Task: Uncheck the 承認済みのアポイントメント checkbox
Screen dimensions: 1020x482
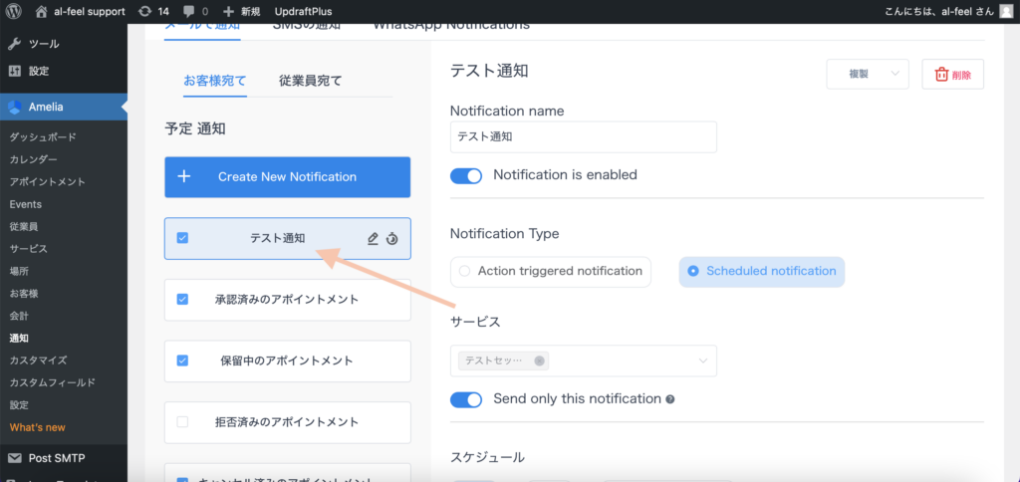Action: (x=182, y=299)
